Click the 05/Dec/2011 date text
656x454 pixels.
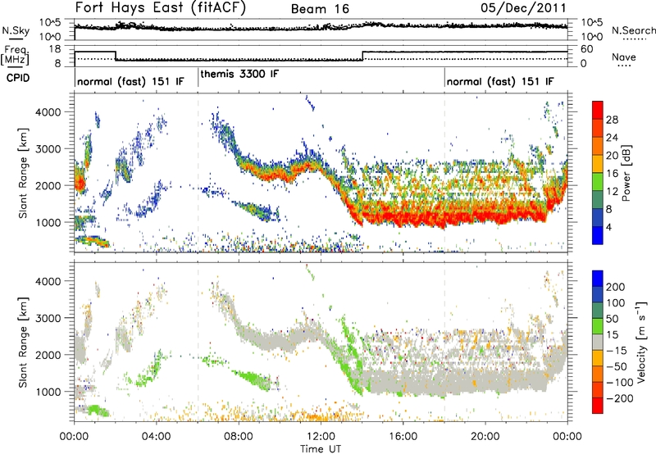(x=523, y=7)
